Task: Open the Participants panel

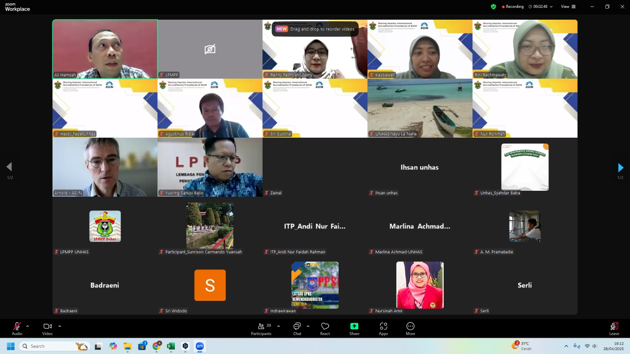Action: click(x=261, y=328)
